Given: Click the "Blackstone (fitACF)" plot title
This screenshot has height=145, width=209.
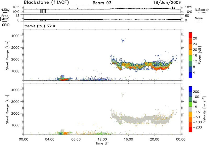Looking at the screenshot, I should (x=47, y=2).
